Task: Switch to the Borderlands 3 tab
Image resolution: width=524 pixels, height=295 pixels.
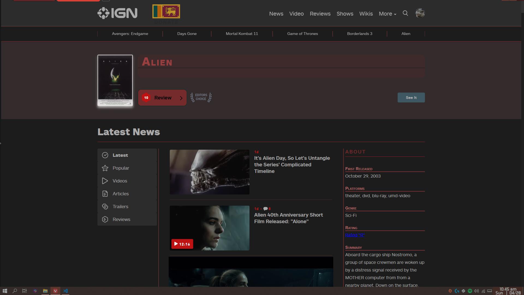Action: (x=359, y=34)
